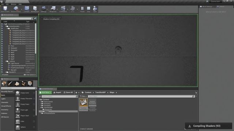Toggle visibility eye for Lighting folder
This screenshot has height=131, width=234.
pos(2,61)
